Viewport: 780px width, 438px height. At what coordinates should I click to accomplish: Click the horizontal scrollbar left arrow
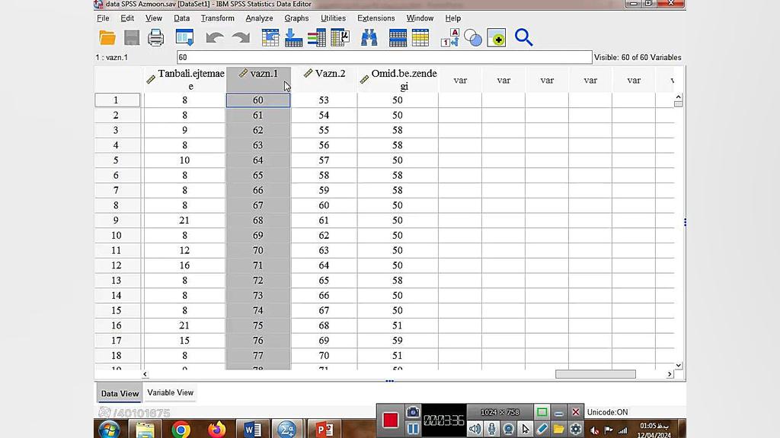click(145, 374)
